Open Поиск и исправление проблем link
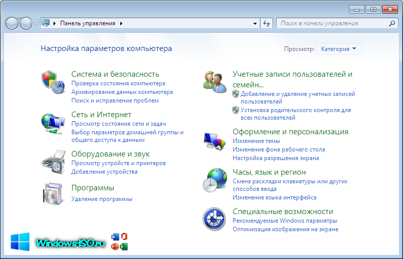The height and width of the screenshot is (259, 403). (115, 100)
